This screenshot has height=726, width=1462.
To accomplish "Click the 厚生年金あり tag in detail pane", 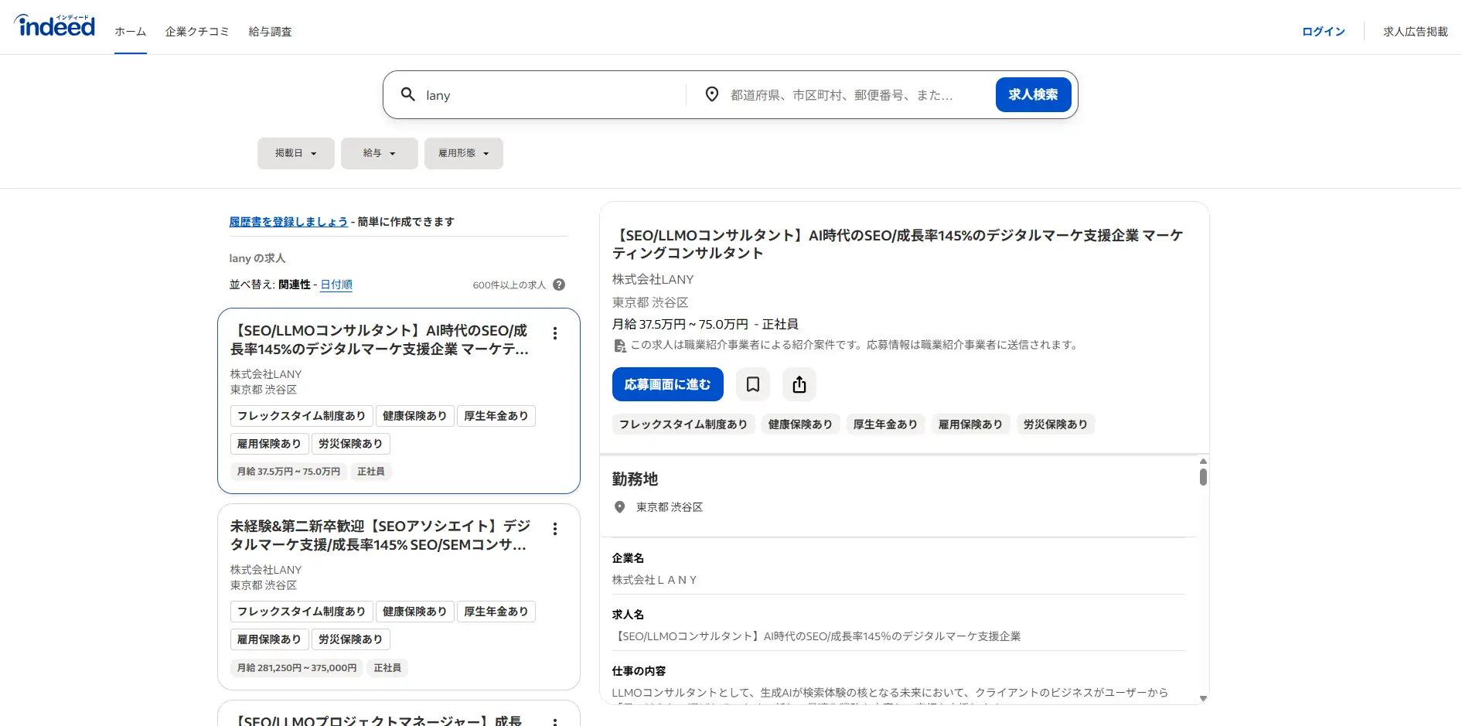I will [x=885, y=424].
